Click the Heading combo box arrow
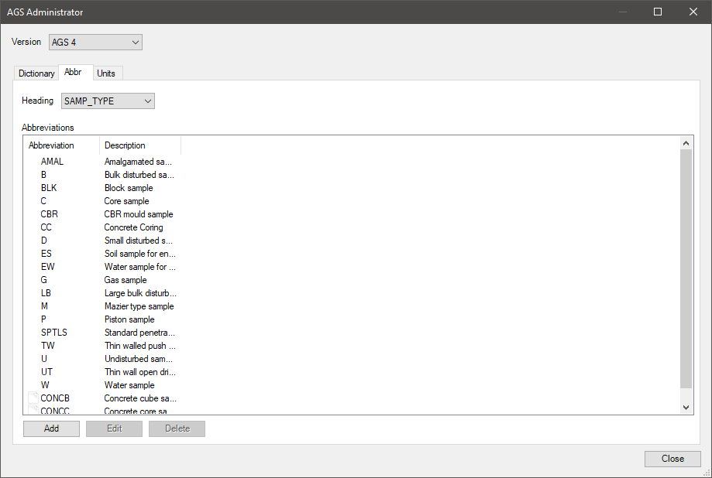Image resolution: width=712 pixels, height=478 pixels. click(x=146, y=101)
